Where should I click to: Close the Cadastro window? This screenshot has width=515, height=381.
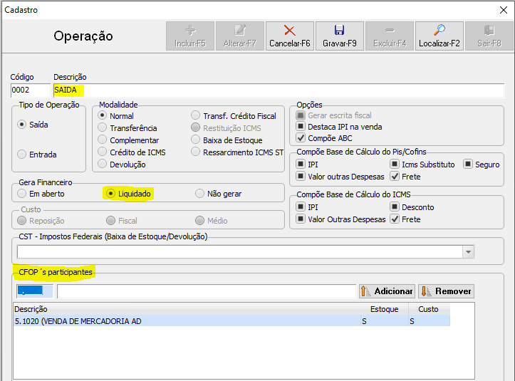[504, 10]
